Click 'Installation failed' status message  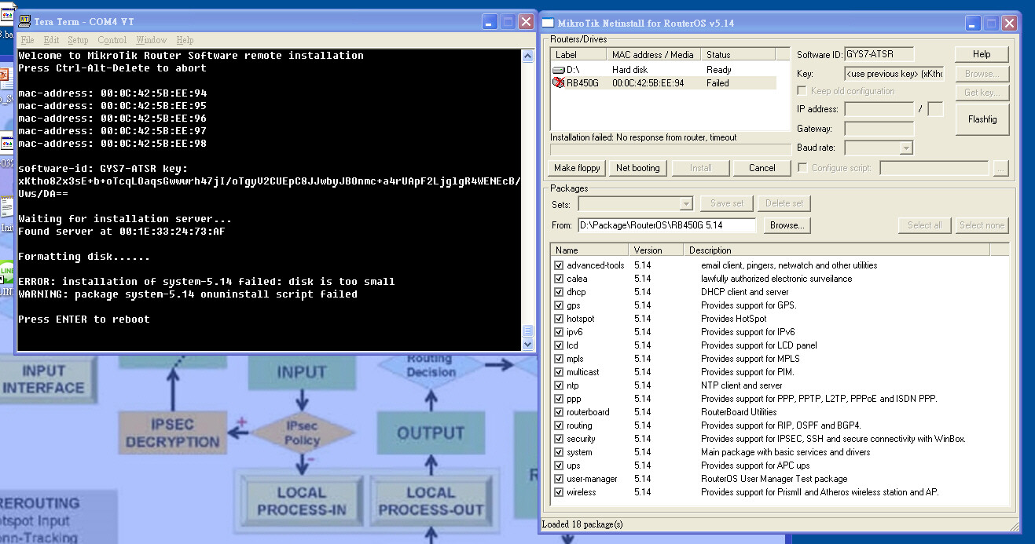pos(644,137)
